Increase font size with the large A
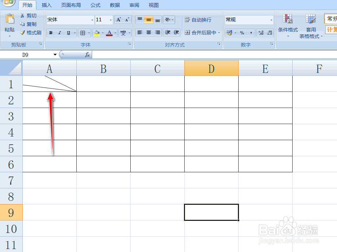Viewport: 337px width, 252px height. [118, 20]
